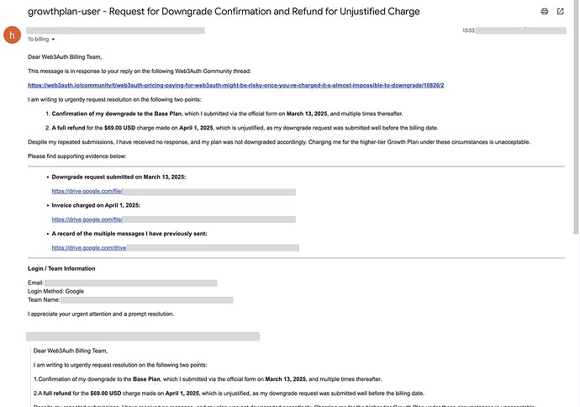This screenshot has height=407, width=580.
Task: Click the 'Team Name:' label
Action: tap(44, 299)
